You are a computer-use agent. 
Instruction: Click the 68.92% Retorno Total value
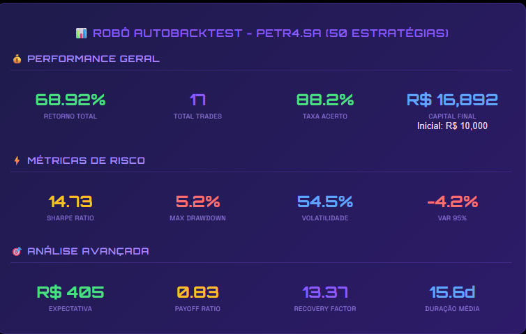(x=70, y=100)
